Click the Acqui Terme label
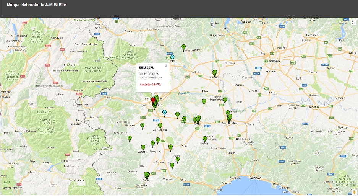The height and width of the screenshot is (196, 358). (218, 148)
